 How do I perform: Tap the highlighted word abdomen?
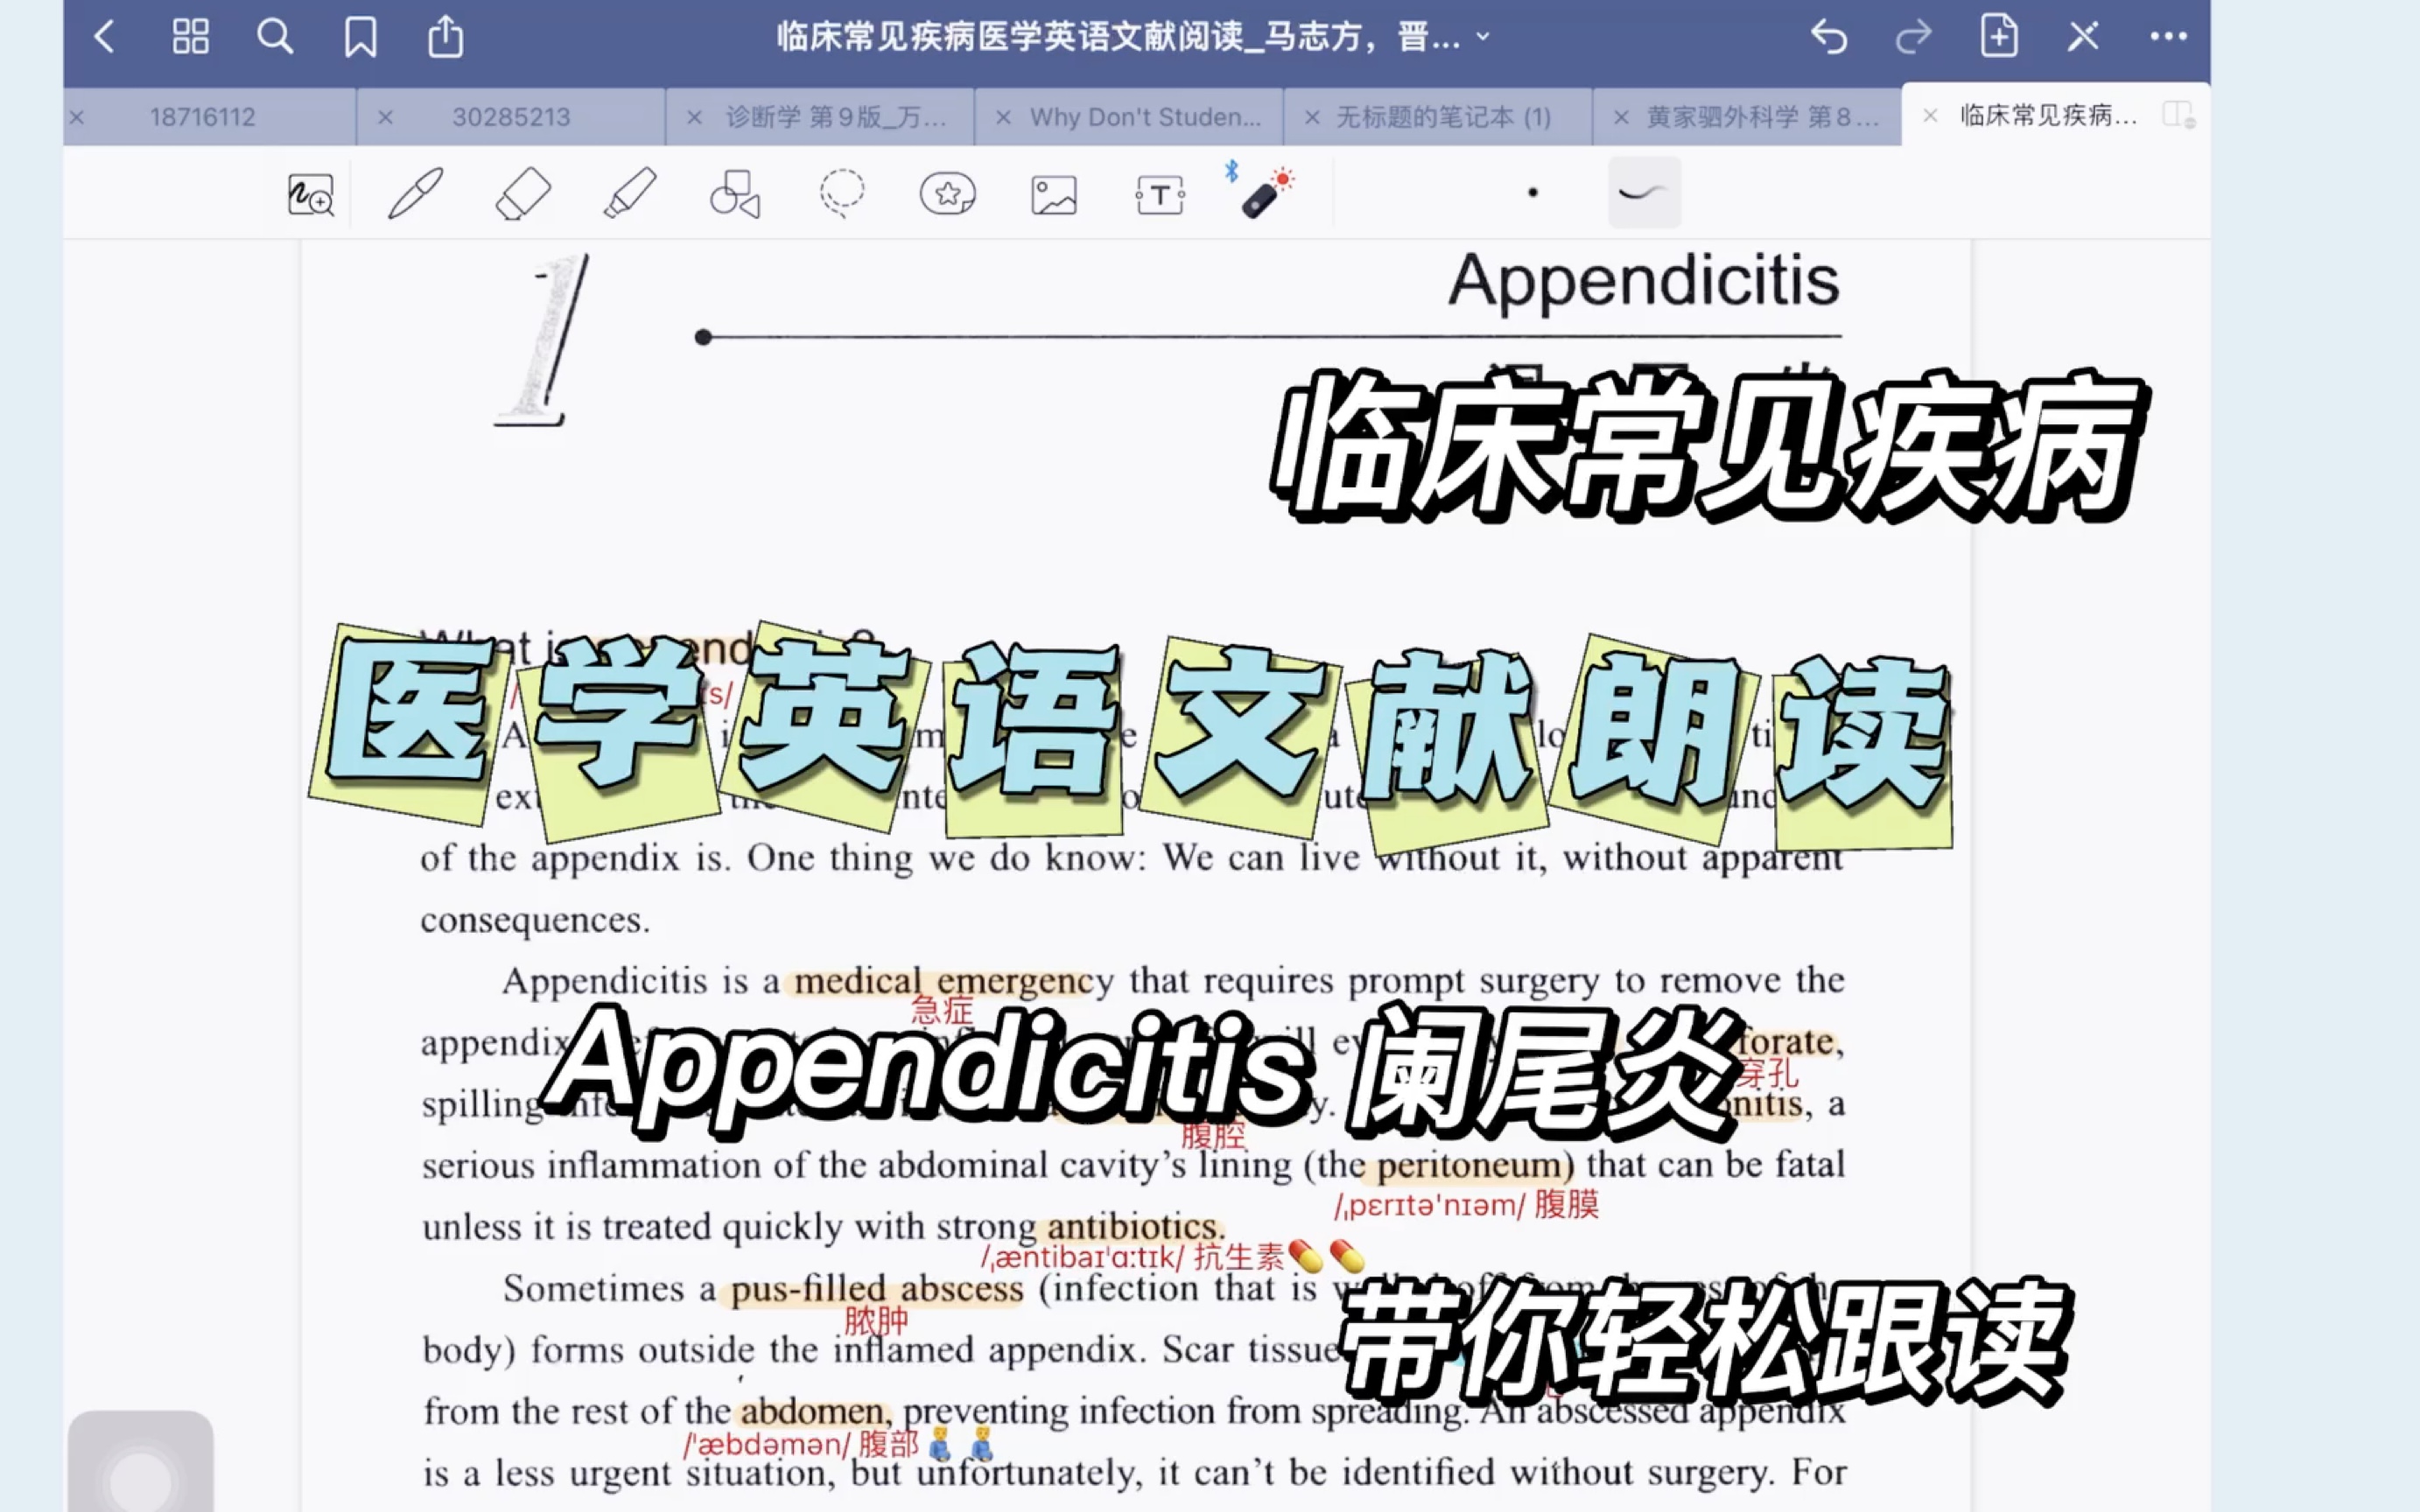[813, 1411]
